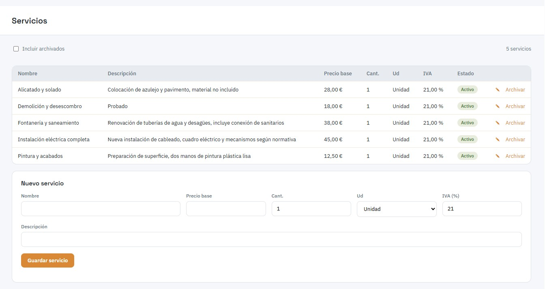545x289 pixels.
Task: Select the price 45,00 € cell
Action: point(333,140)
